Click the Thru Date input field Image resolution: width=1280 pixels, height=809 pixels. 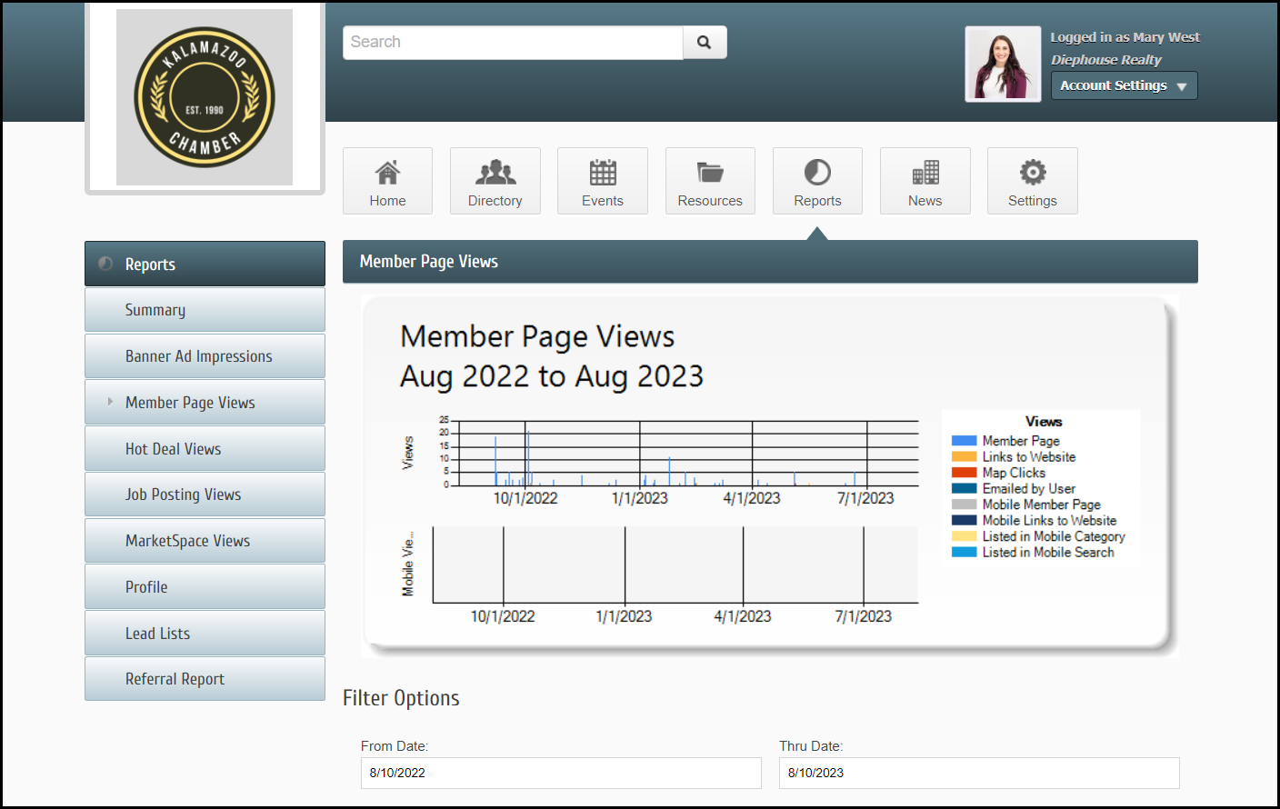tap(979, 773)
